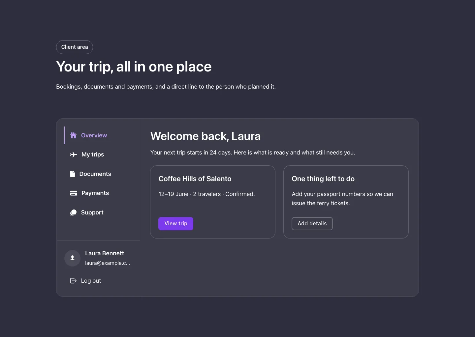The image size is (475, 337).
Task: Click the 12–19 June trip details line
Action: coord(206,194)
